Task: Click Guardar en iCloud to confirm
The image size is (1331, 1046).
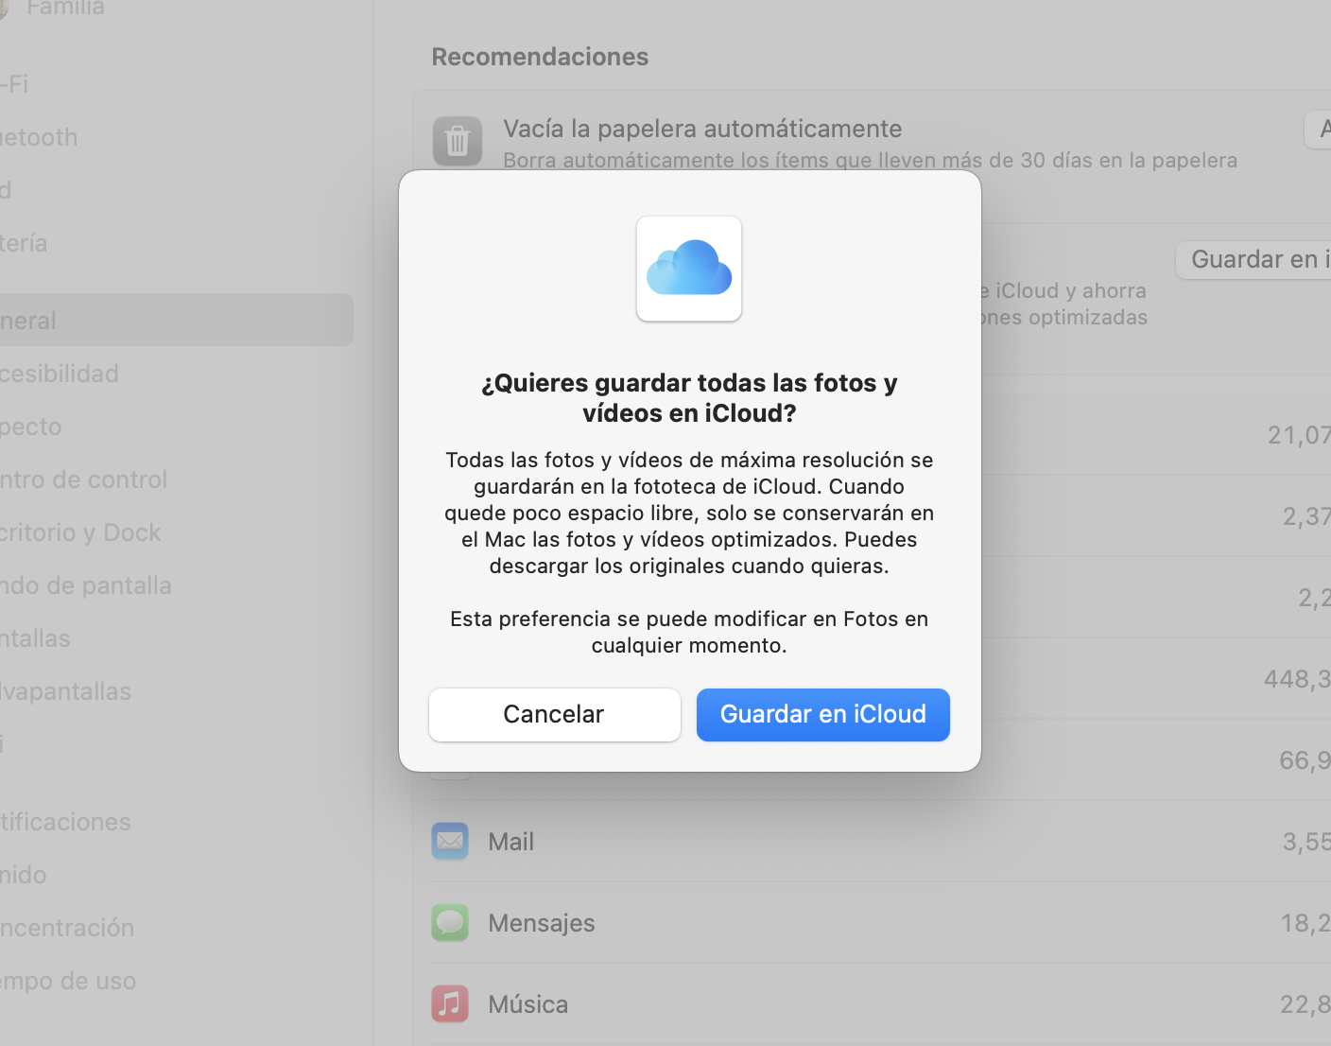Action: pyautogui.click(x=822, y=714)
